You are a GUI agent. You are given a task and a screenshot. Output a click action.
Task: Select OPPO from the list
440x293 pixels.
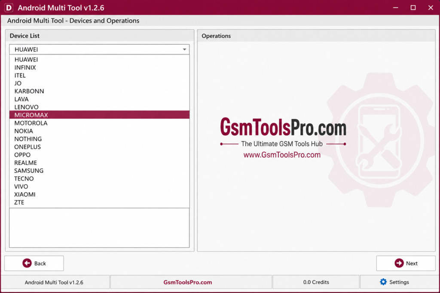point(99,154)
